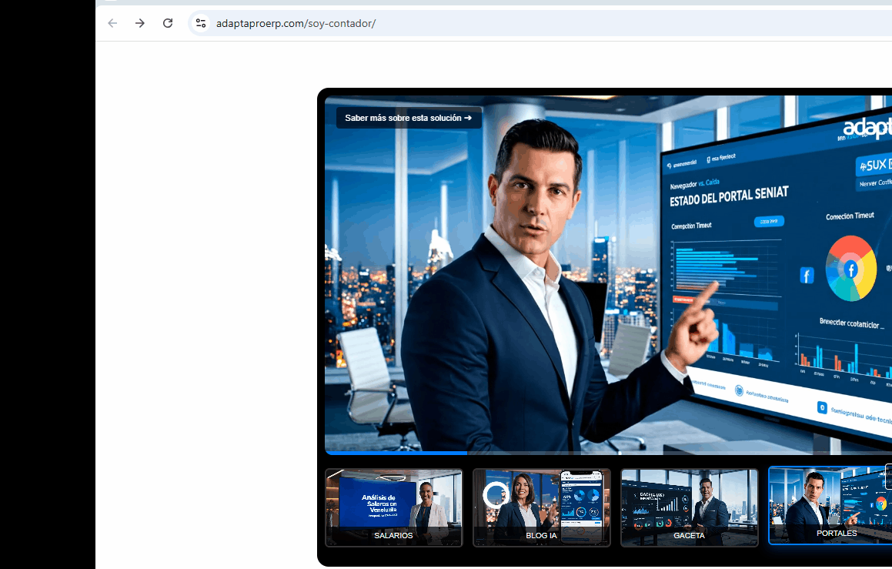This screenshot has height=569, width=892.
Task: Click the blue square icon at dashboard bottom
Action: (x=822, y=408)
